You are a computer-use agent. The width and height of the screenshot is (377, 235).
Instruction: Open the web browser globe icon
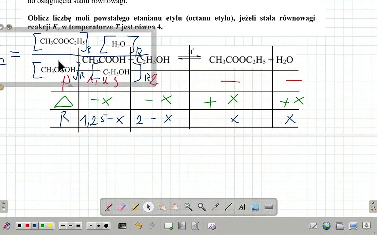[326, 226]
